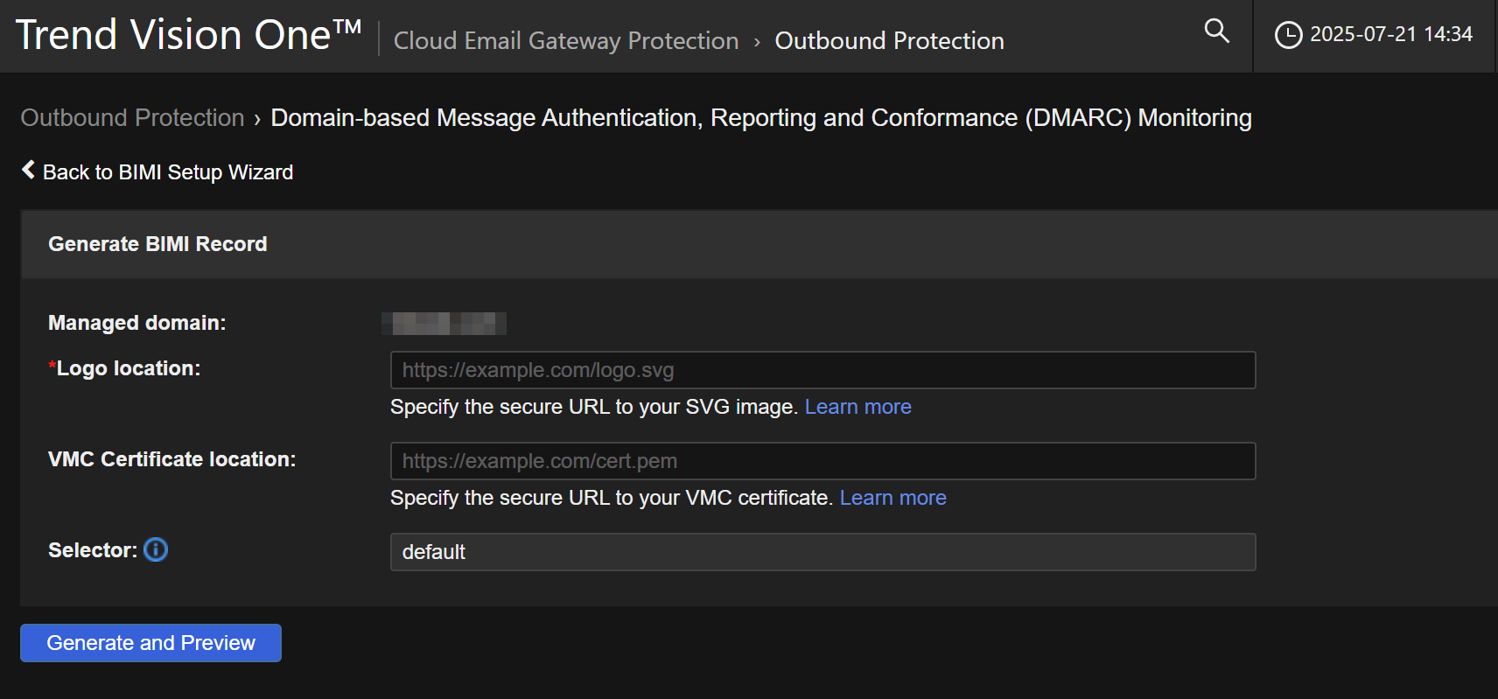The width and height of the screenshot is (1498, 699).
Task: Click the Generate BIMI Record panel header
Action: point(157,244)
